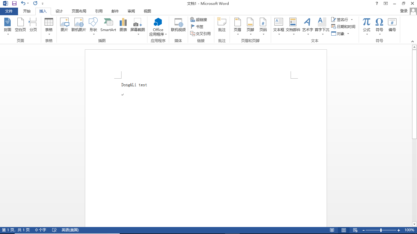Insert a cover page (封面)

8,26
